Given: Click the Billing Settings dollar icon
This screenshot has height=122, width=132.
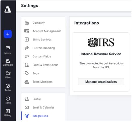Looking at the screenshot, I should [27, 39].
